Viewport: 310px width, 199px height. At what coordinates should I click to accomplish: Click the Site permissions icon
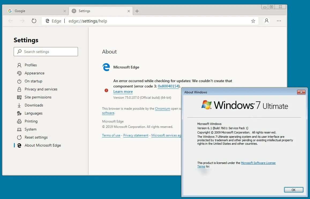click(19, 97)
